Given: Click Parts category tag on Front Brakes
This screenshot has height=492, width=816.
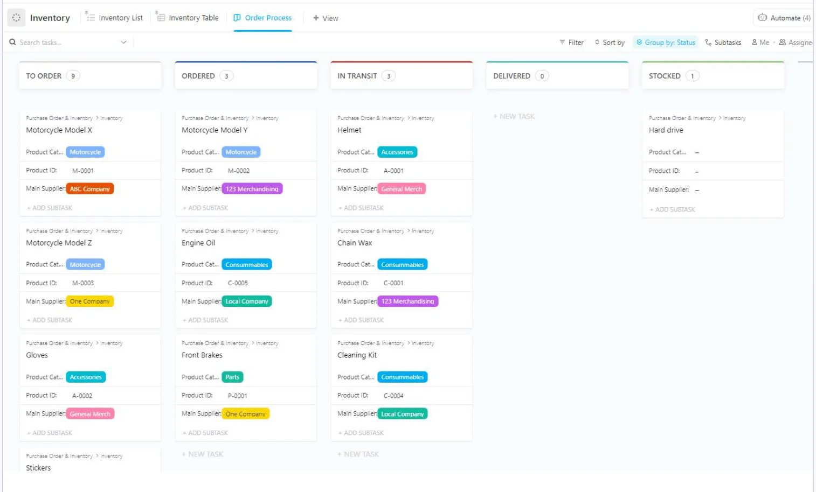Looking at the screenshot, I should [232, 377].
